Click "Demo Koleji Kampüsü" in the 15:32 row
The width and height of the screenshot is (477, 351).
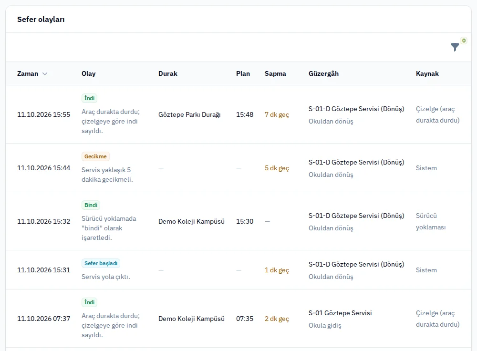(x=191, y=221)
